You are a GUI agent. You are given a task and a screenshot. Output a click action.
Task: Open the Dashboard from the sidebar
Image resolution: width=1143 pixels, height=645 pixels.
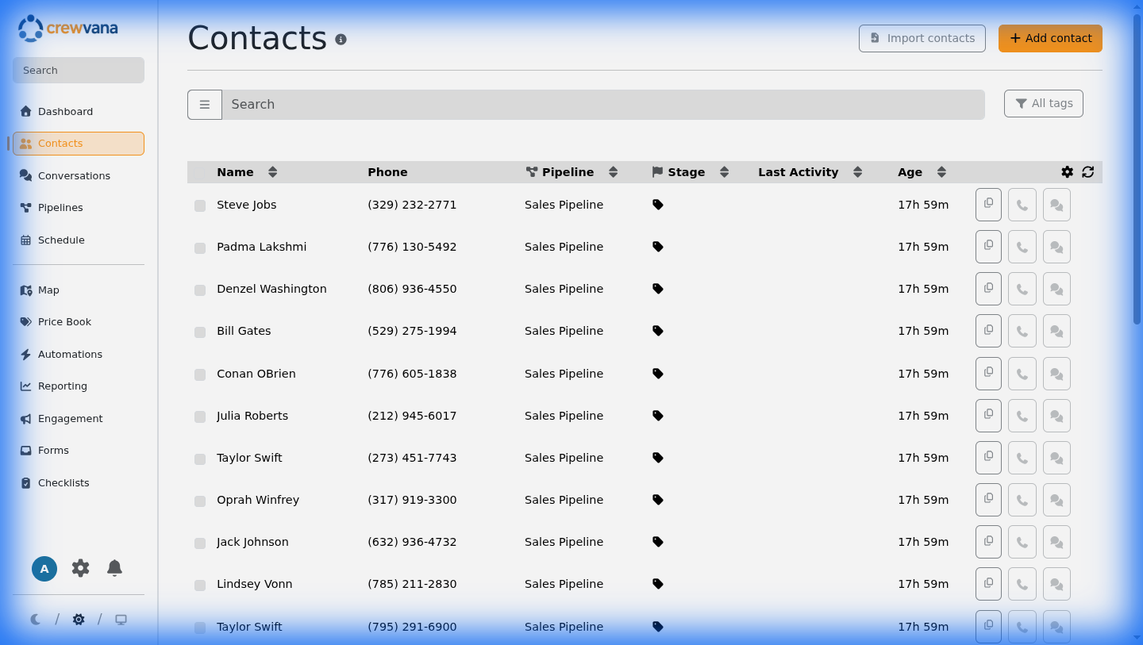point(65,111)
